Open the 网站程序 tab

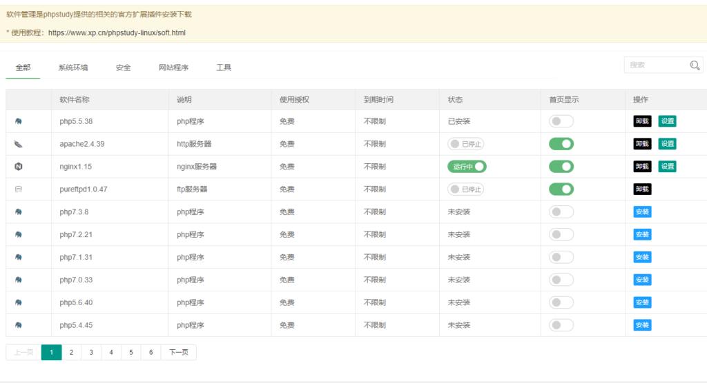click(x=173, y=68)
